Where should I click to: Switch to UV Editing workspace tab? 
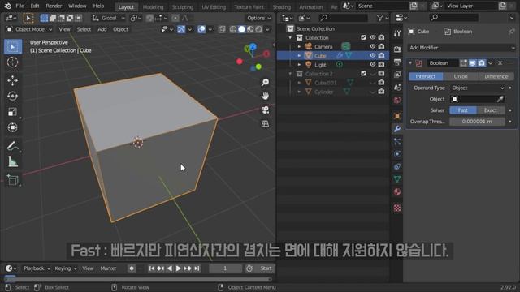click(214, 7)
